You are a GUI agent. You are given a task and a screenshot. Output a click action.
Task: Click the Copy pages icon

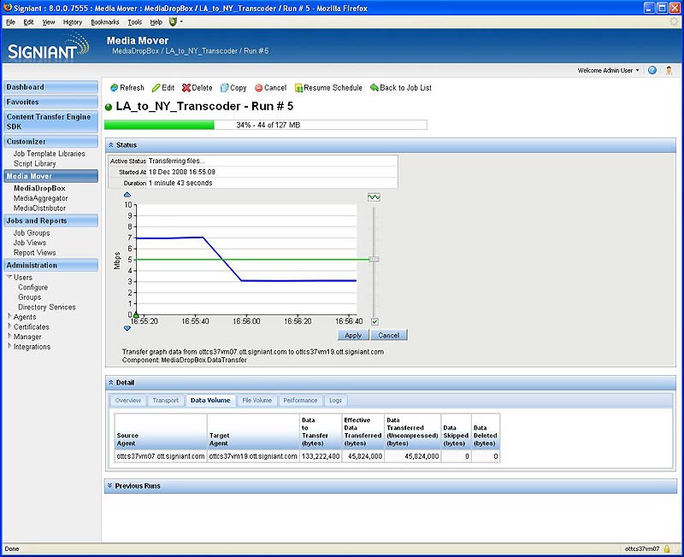tap(224, 88)
